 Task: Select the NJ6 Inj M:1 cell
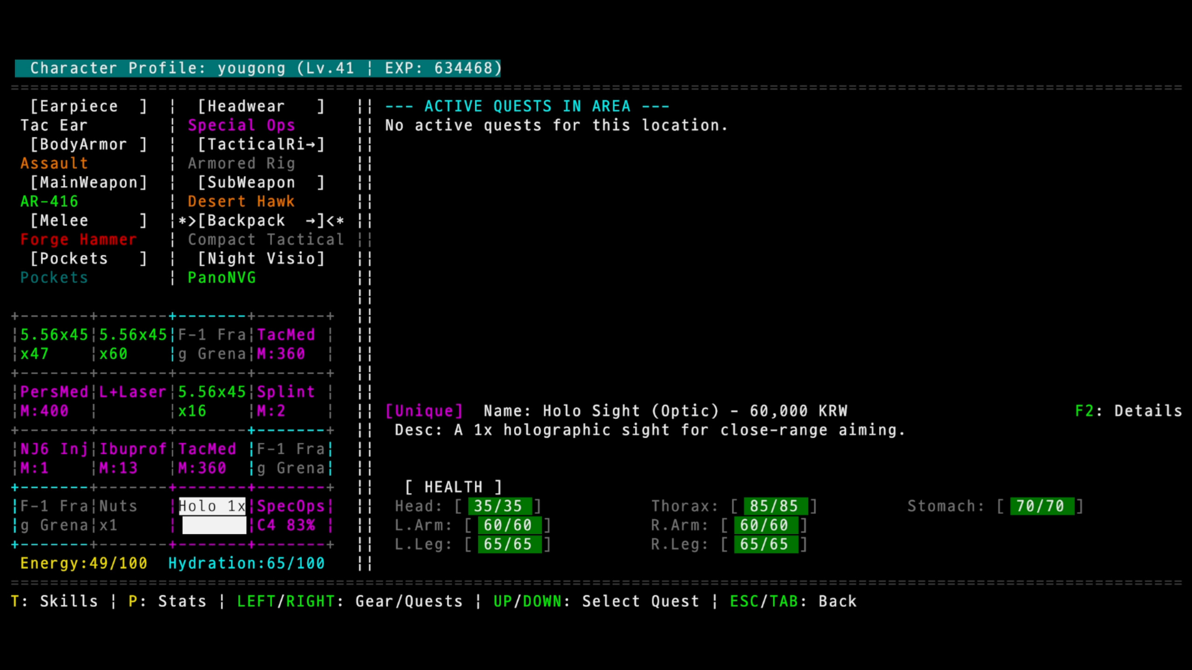[x=54, y=459]
